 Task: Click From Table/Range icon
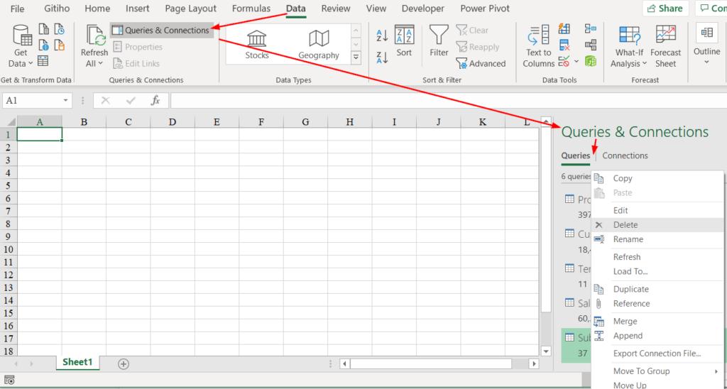pos(43,61)
